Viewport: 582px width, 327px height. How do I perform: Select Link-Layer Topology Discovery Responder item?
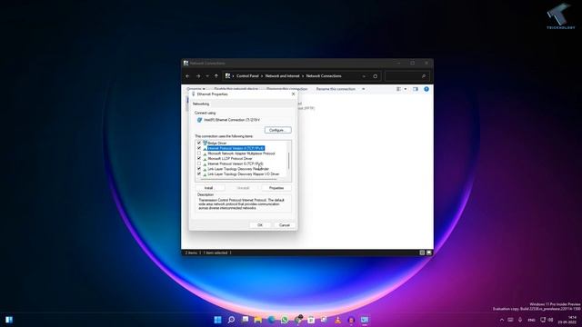tap(238, 169)
